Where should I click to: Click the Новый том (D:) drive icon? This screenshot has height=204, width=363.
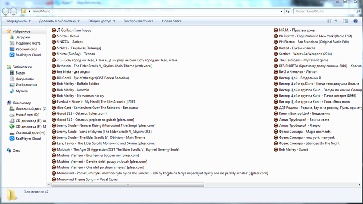[x=12, y=115]
